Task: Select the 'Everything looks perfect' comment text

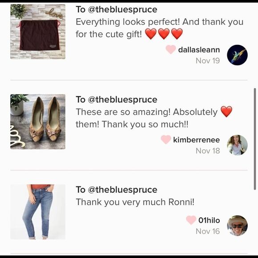Action: (x=159, y=28)
